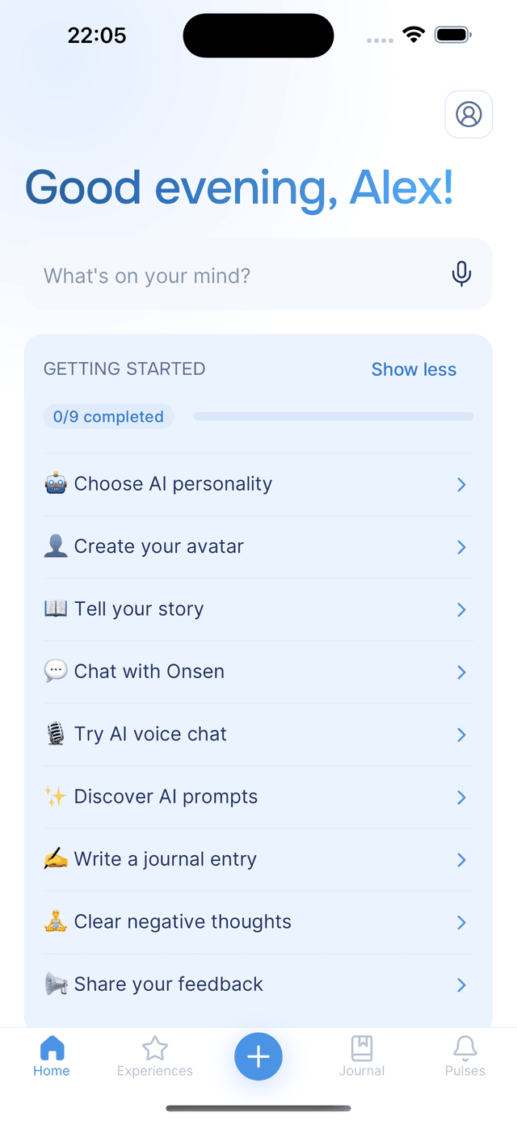Collapse the list with Show less
Screen dimensions: 517x1121
pyautogui.click(x=414, y=369)
